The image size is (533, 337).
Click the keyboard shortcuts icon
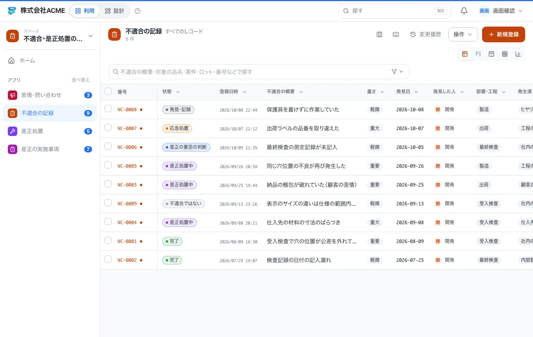[x=396, y=35]
